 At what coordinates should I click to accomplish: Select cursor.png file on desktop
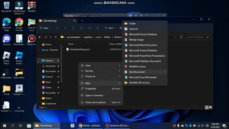click(x=19, y=109)
